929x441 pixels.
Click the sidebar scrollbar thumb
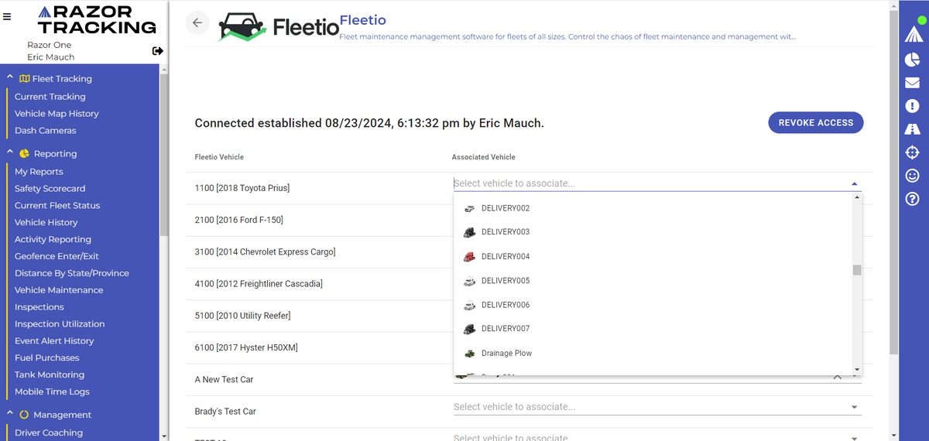pos(163,156)
